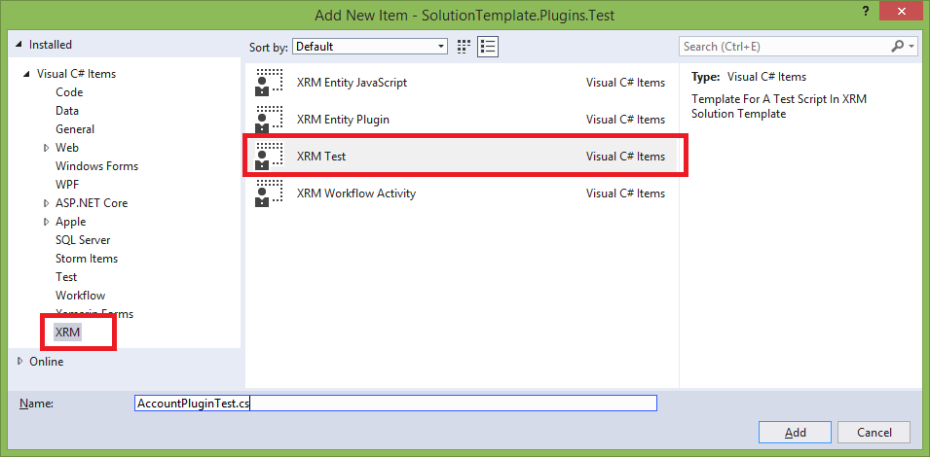Select the Windows Forms category
930x457 pixels.
tap(96, 166)
